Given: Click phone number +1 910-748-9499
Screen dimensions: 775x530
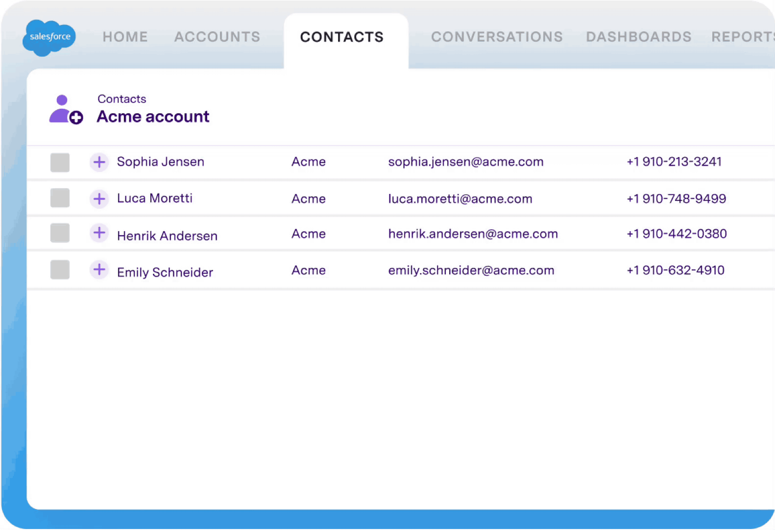Looking at the screenshot, I should click(677, 198).
